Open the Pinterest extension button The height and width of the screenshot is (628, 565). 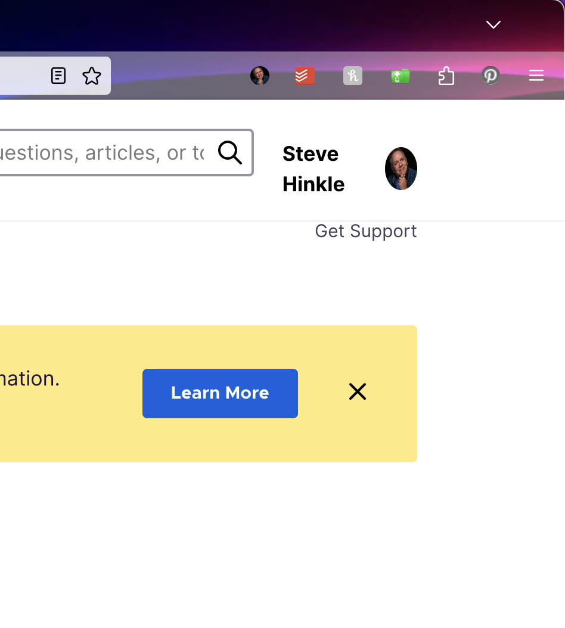tap(491, 76)
